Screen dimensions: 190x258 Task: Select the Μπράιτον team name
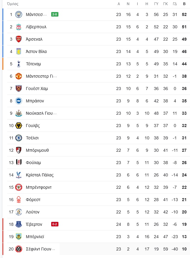coord(35,101)
